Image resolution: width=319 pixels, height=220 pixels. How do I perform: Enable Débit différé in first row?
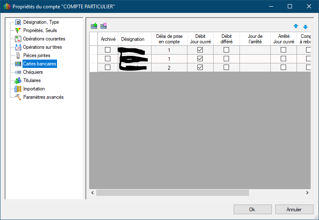coord(226,50)
